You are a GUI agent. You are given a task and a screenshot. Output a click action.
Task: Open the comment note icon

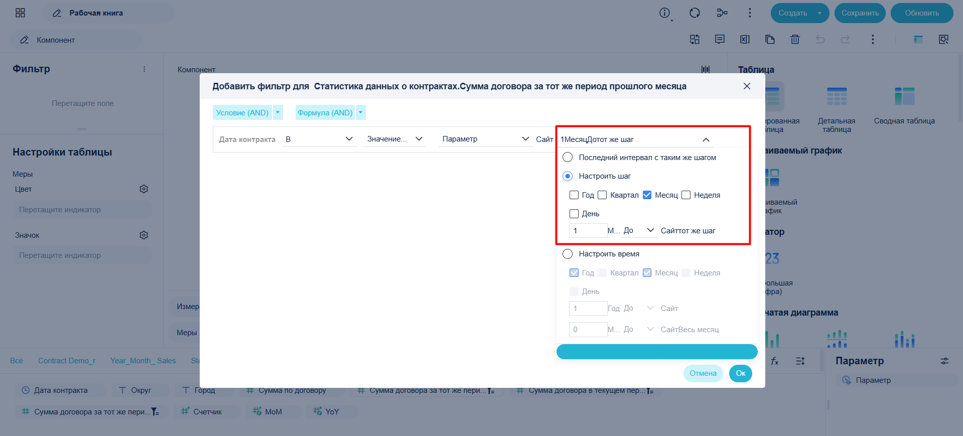pyautogui.click(x=720, y=39)
